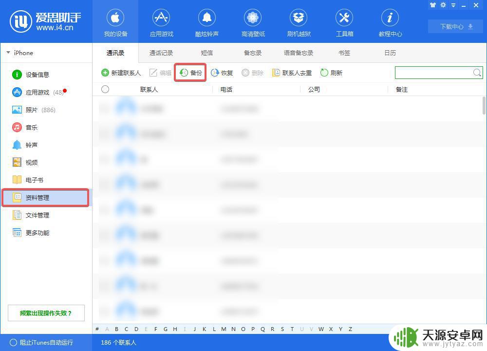
Task: Jump to letter M in index
Action: click(224, 329)
